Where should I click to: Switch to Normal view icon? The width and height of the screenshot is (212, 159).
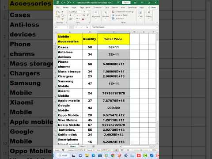(116, 150)
